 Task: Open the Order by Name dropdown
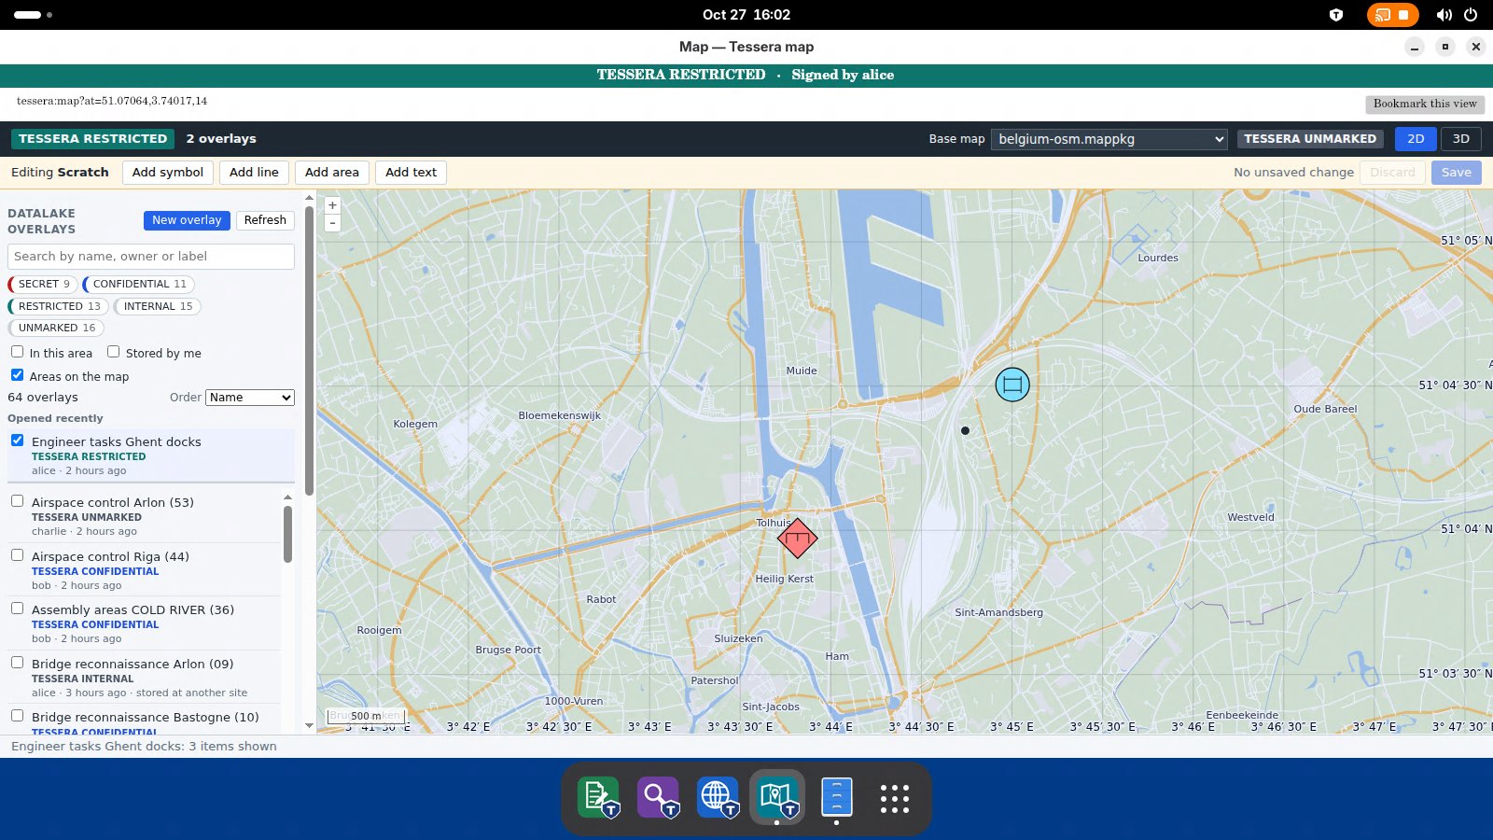(x=250, y=398)
